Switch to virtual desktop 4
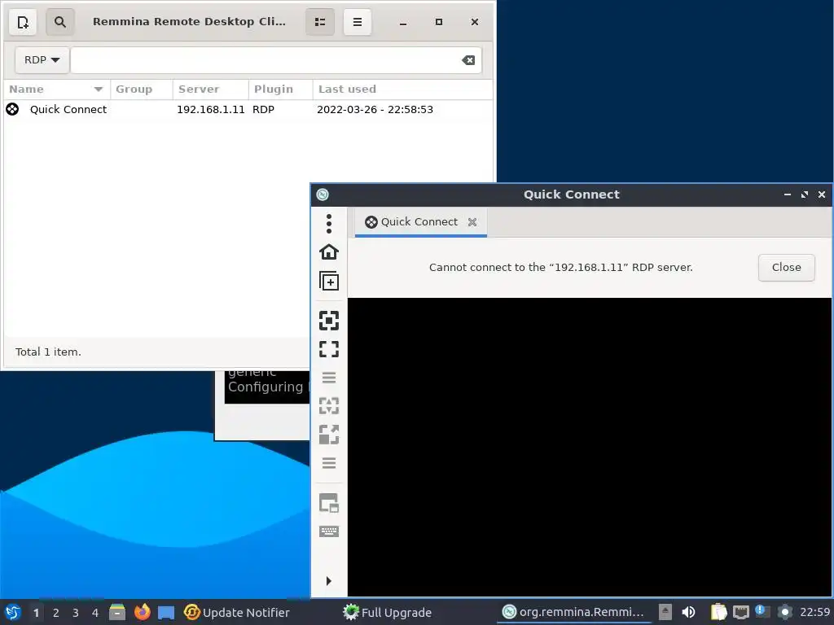The height and width of the screenshot is (625, 834). point(95,613)
